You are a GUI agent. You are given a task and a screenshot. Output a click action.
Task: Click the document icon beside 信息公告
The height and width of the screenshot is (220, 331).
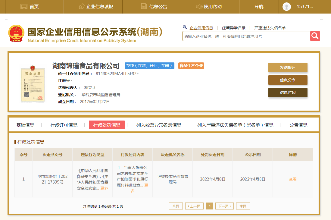click(x=144, y=6)
